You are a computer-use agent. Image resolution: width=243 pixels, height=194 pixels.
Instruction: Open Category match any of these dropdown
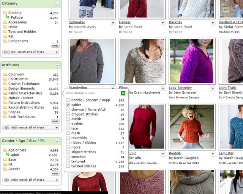coord(31,52)
